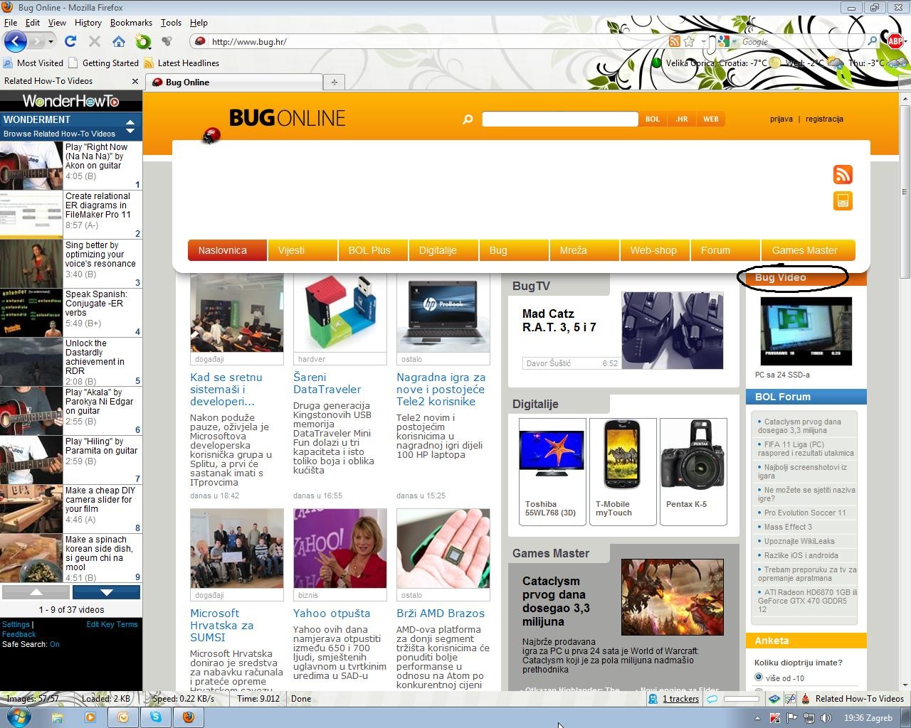The image size is (911, 728).
Task: Click the orange mobile version icon below RSS
Action: coord(843,201)
